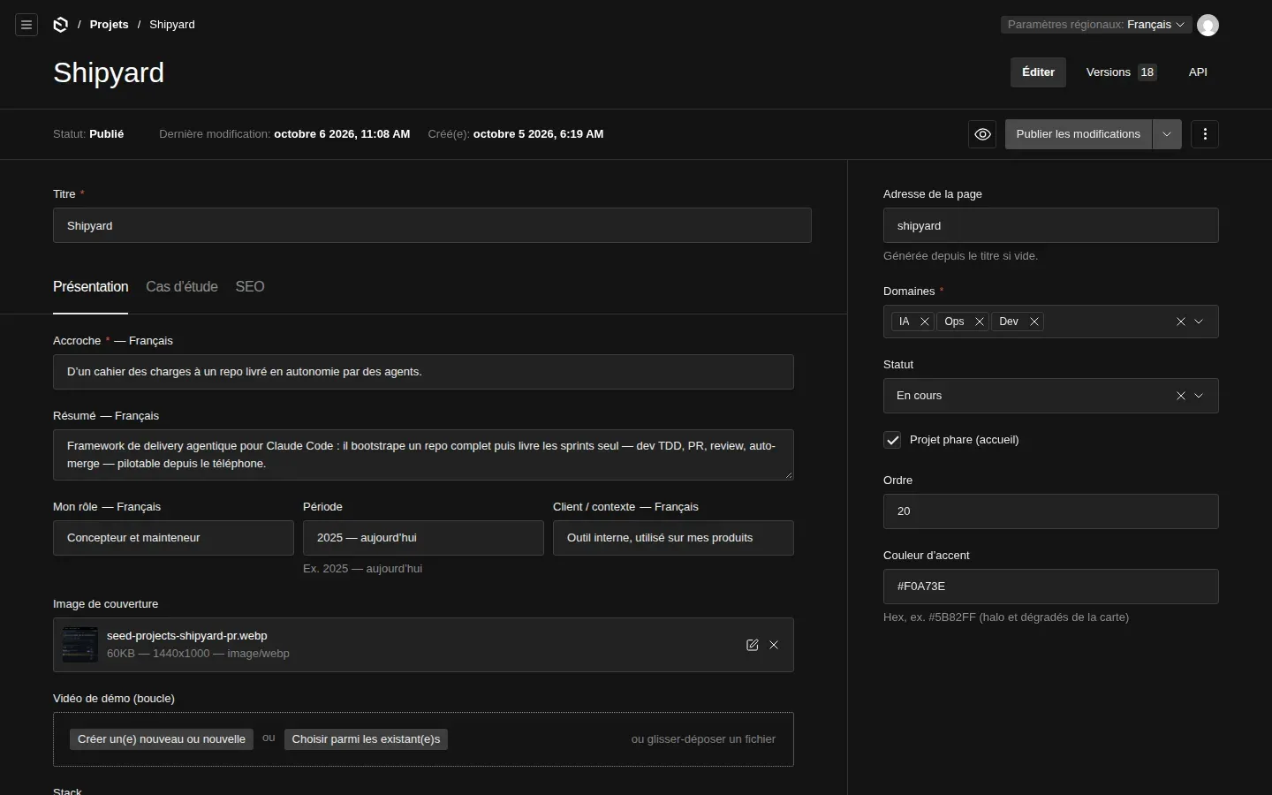Click the Période field
The image size is (1272, 795).
click(423, 538)
